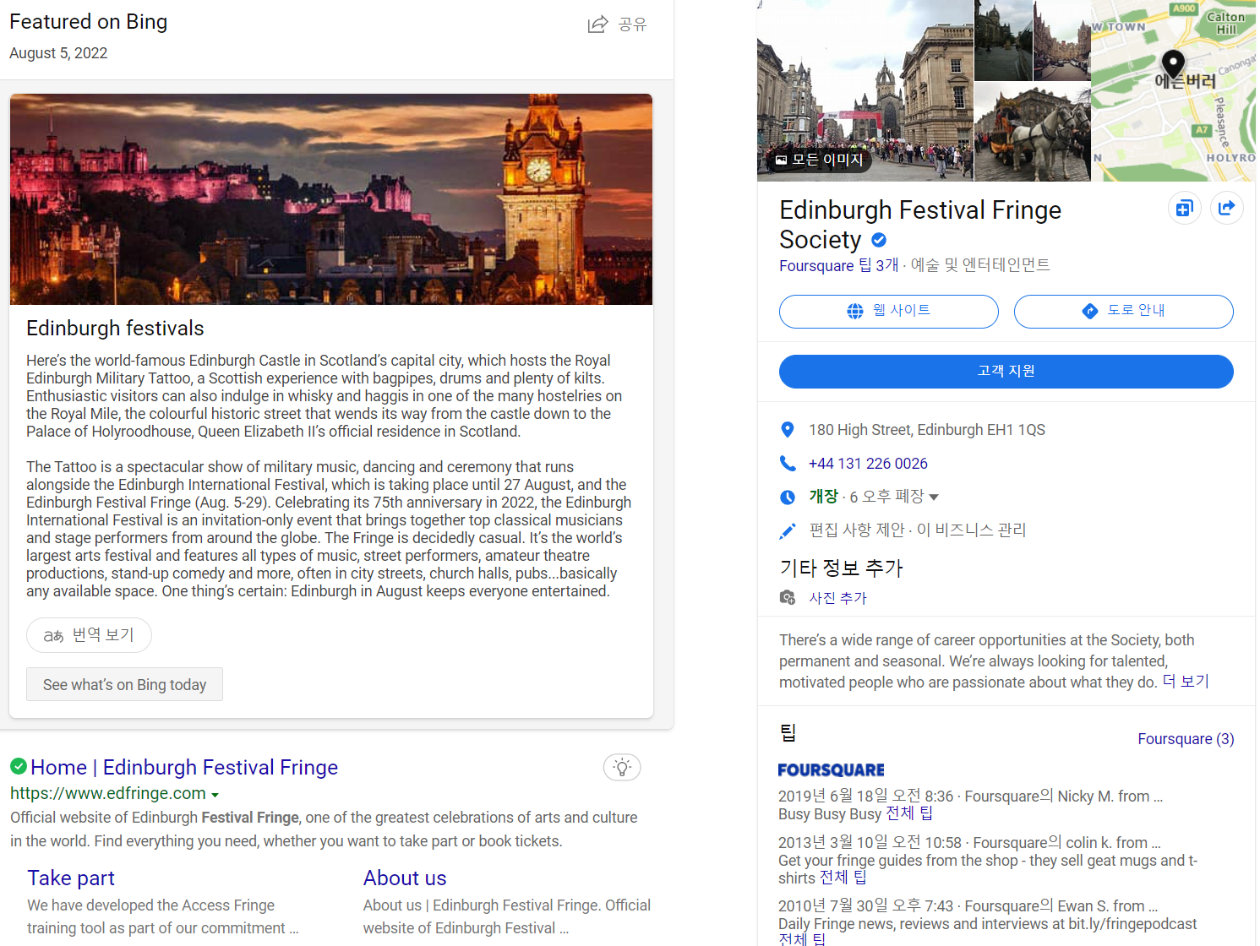Click the Edinburgh festivals heading
The width and height of the screenshot is (1260, 946).
click(115, 328)
